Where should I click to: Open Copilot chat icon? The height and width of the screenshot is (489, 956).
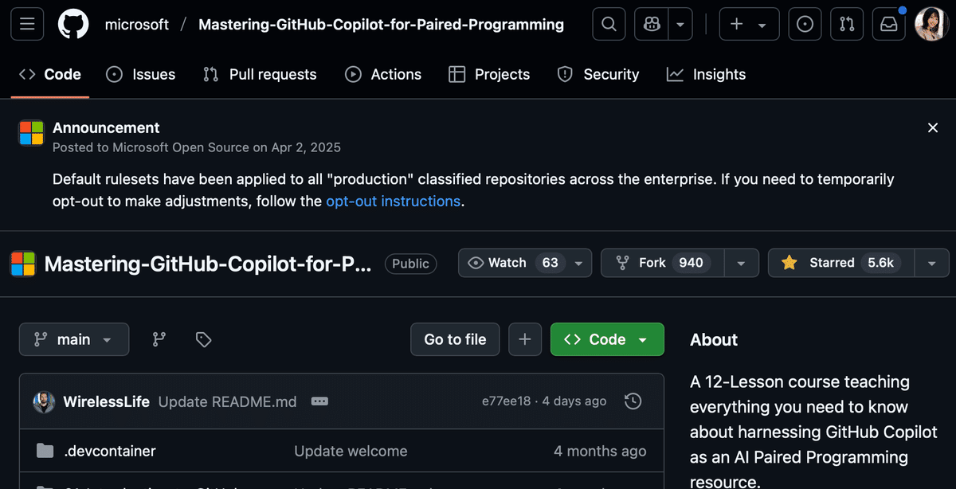click(x=652, y=25)
